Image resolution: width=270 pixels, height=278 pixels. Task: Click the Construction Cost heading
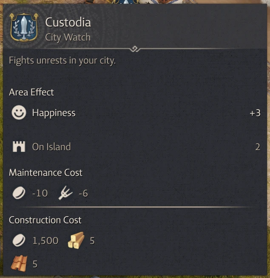point(45,220)
